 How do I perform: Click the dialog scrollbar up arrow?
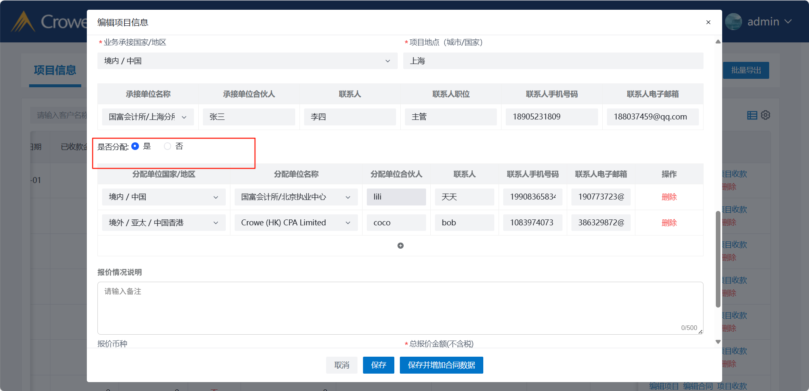click(718, 42)
